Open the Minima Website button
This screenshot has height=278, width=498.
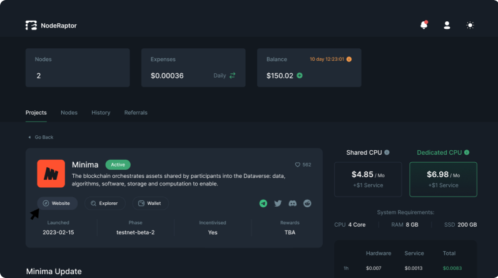[58, 203]
